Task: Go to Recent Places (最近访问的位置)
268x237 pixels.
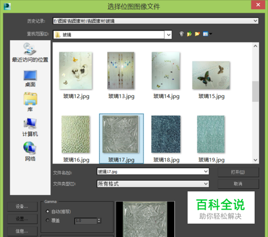Action: point(30,53)
